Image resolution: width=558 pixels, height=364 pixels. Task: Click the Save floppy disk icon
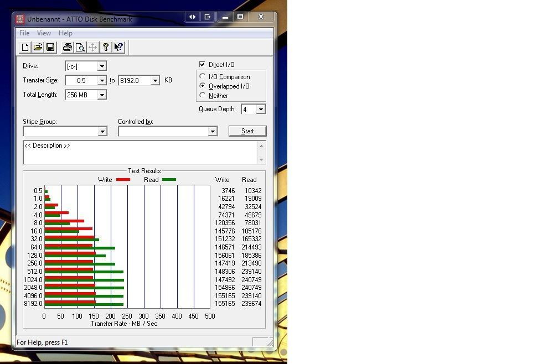pyautogui.click(x=50, y=47)
